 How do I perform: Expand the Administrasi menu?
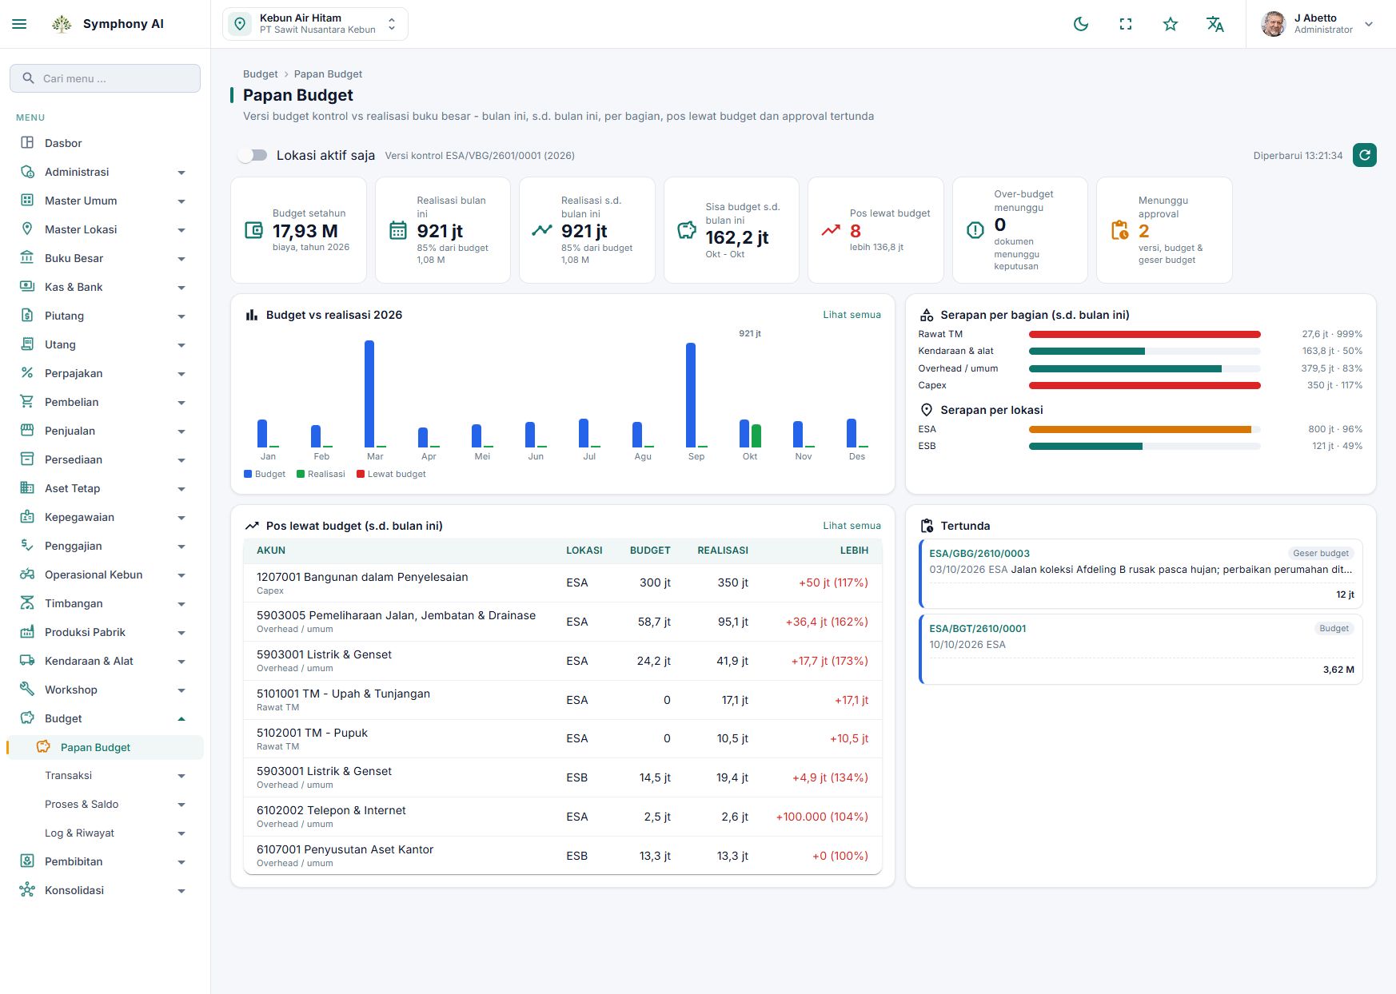[x=105, y=172]
